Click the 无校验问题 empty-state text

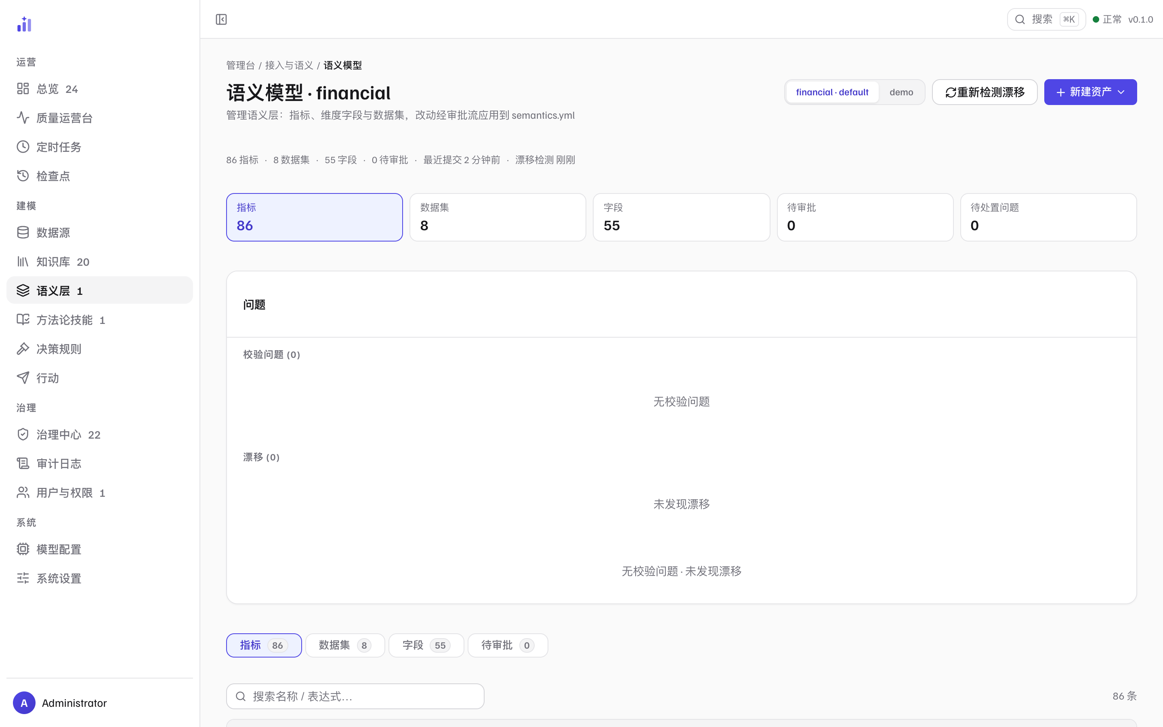[x=682, y=401]
